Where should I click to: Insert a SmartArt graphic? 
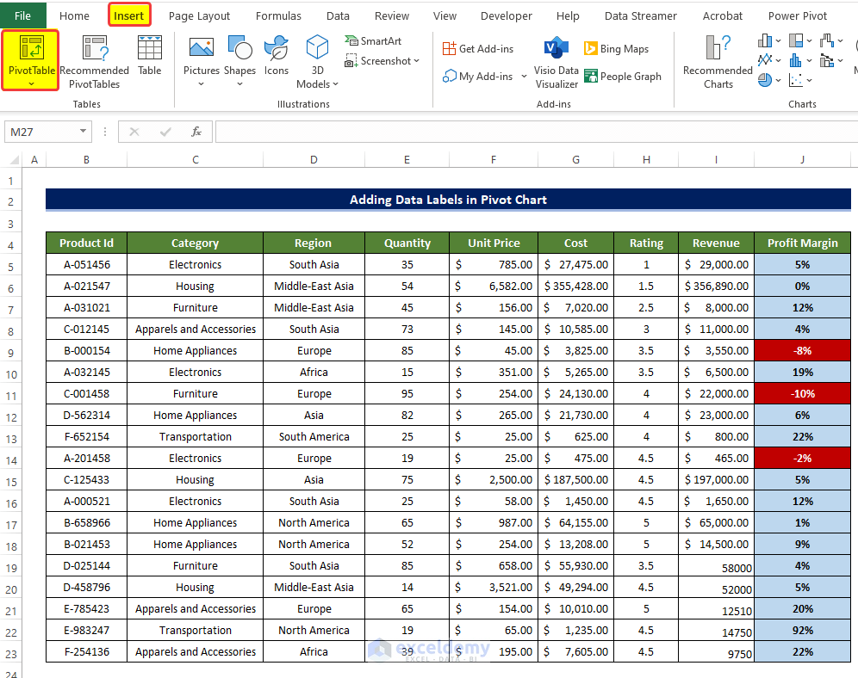(372, 40)
